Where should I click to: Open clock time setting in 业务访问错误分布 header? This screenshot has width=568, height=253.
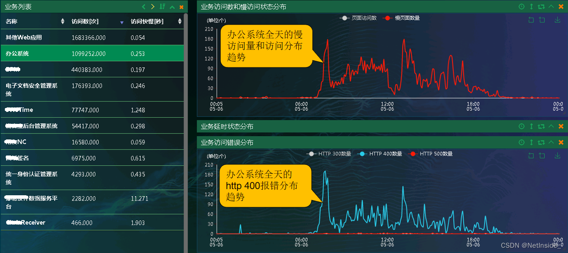[522, 142]
